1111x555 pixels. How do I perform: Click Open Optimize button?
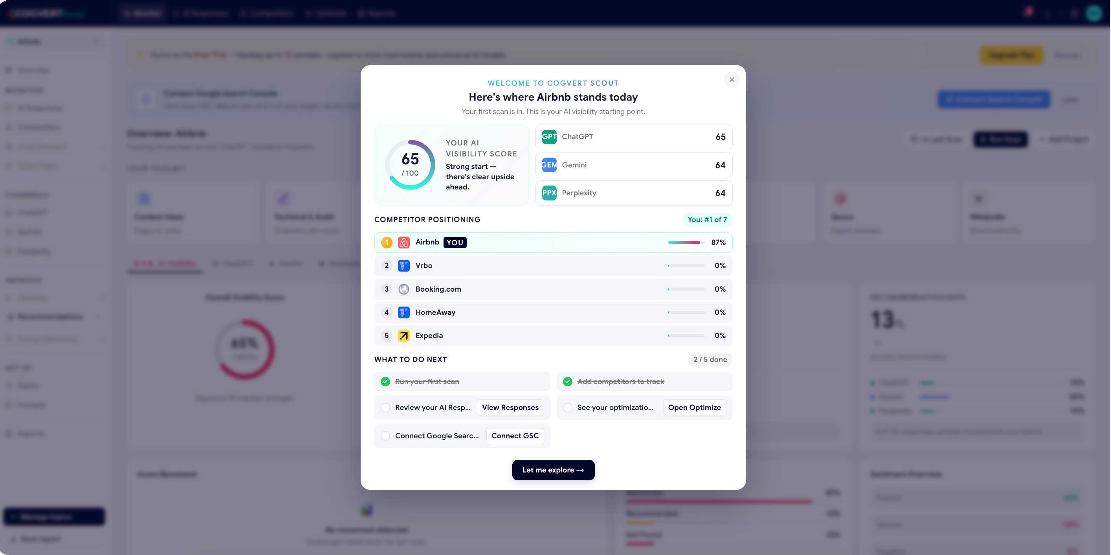pos(695,407)
